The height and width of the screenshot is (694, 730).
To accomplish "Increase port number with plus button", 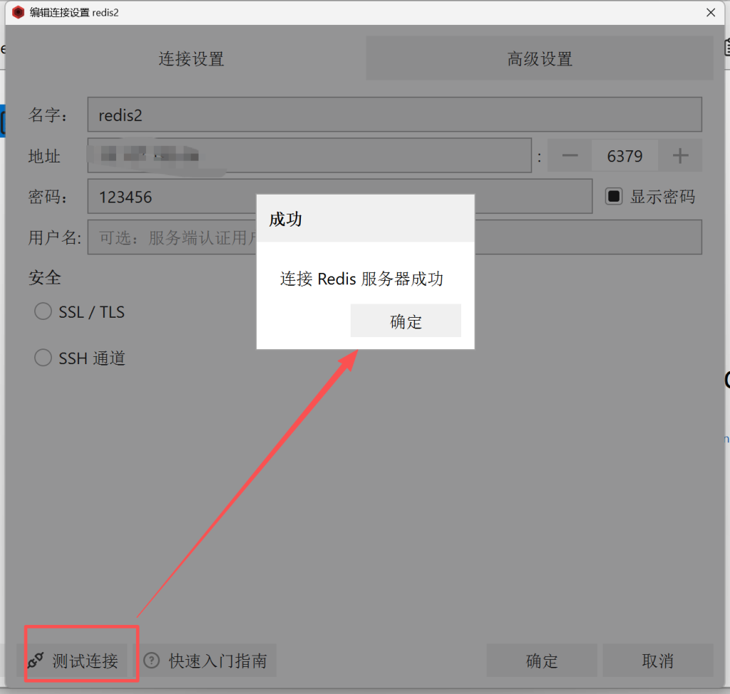I will tap(681, 155).
